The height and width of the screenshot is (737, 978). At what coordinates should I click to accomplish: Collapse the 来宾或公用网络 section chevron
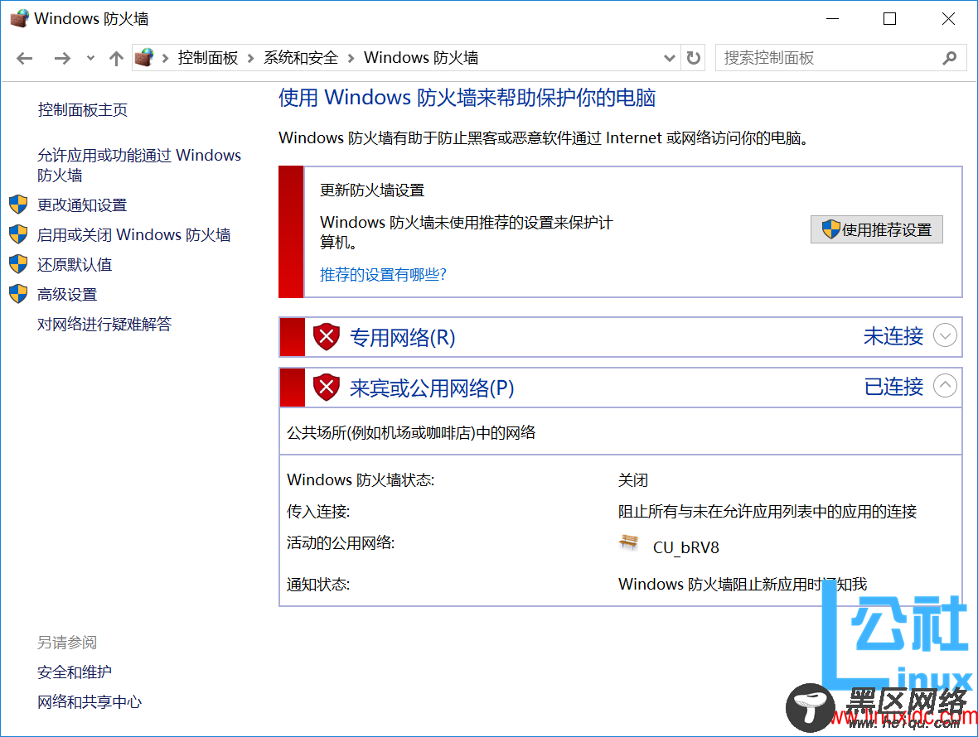click(x=945, y=386)
